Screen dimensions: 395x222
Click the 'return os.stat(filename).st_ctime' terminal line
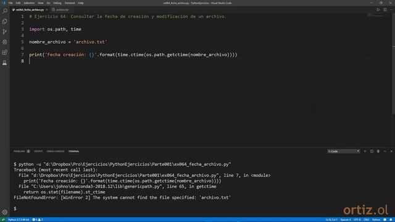pyautogui.click(x=64, y=192)
